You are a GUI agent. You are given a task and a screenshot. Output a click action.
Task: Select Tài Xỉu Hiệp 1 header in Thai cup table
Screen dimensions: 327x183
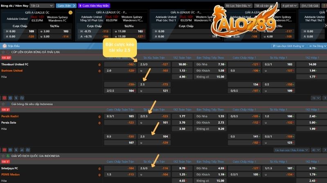point(278,58)
